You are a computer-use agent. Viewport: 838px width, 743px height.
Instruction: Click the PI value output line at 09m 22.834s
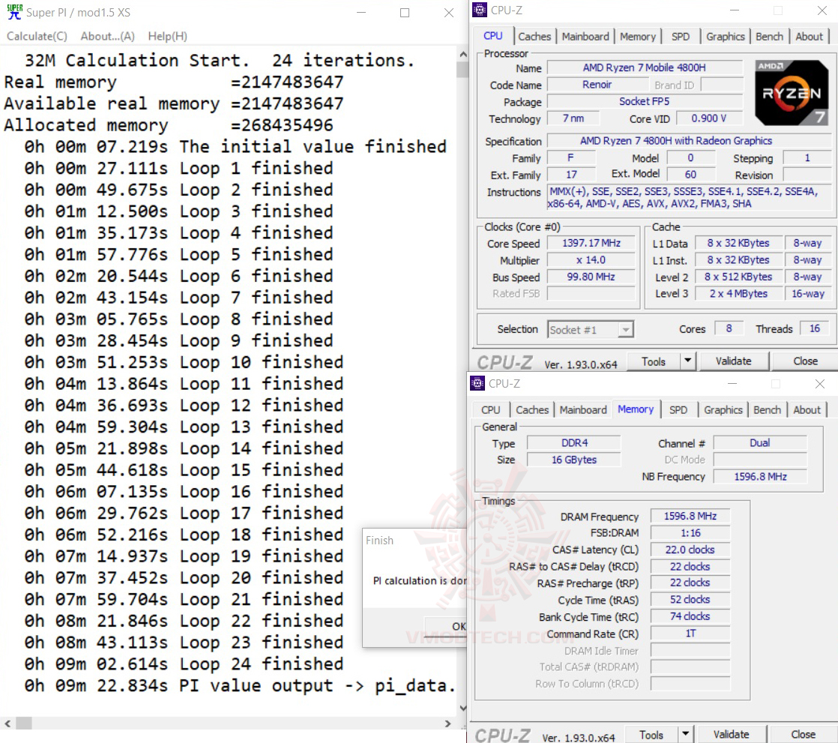coord(240,685)
